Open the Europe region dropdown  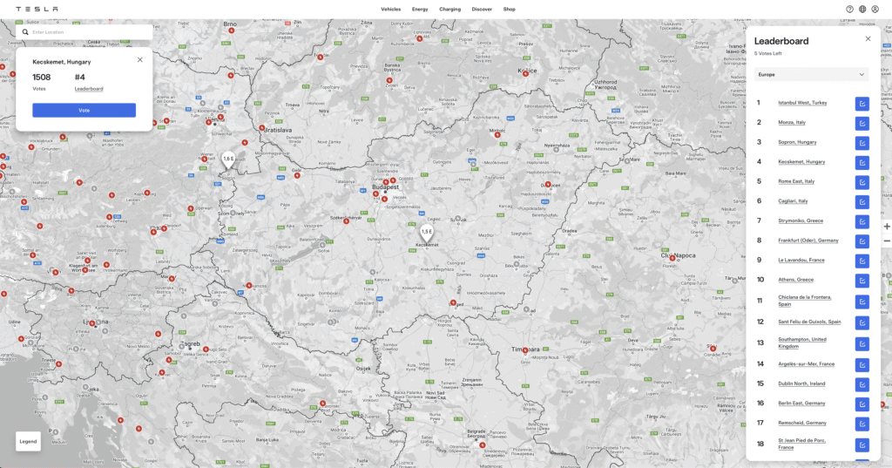pyautogui.click(x=811, y=75)
